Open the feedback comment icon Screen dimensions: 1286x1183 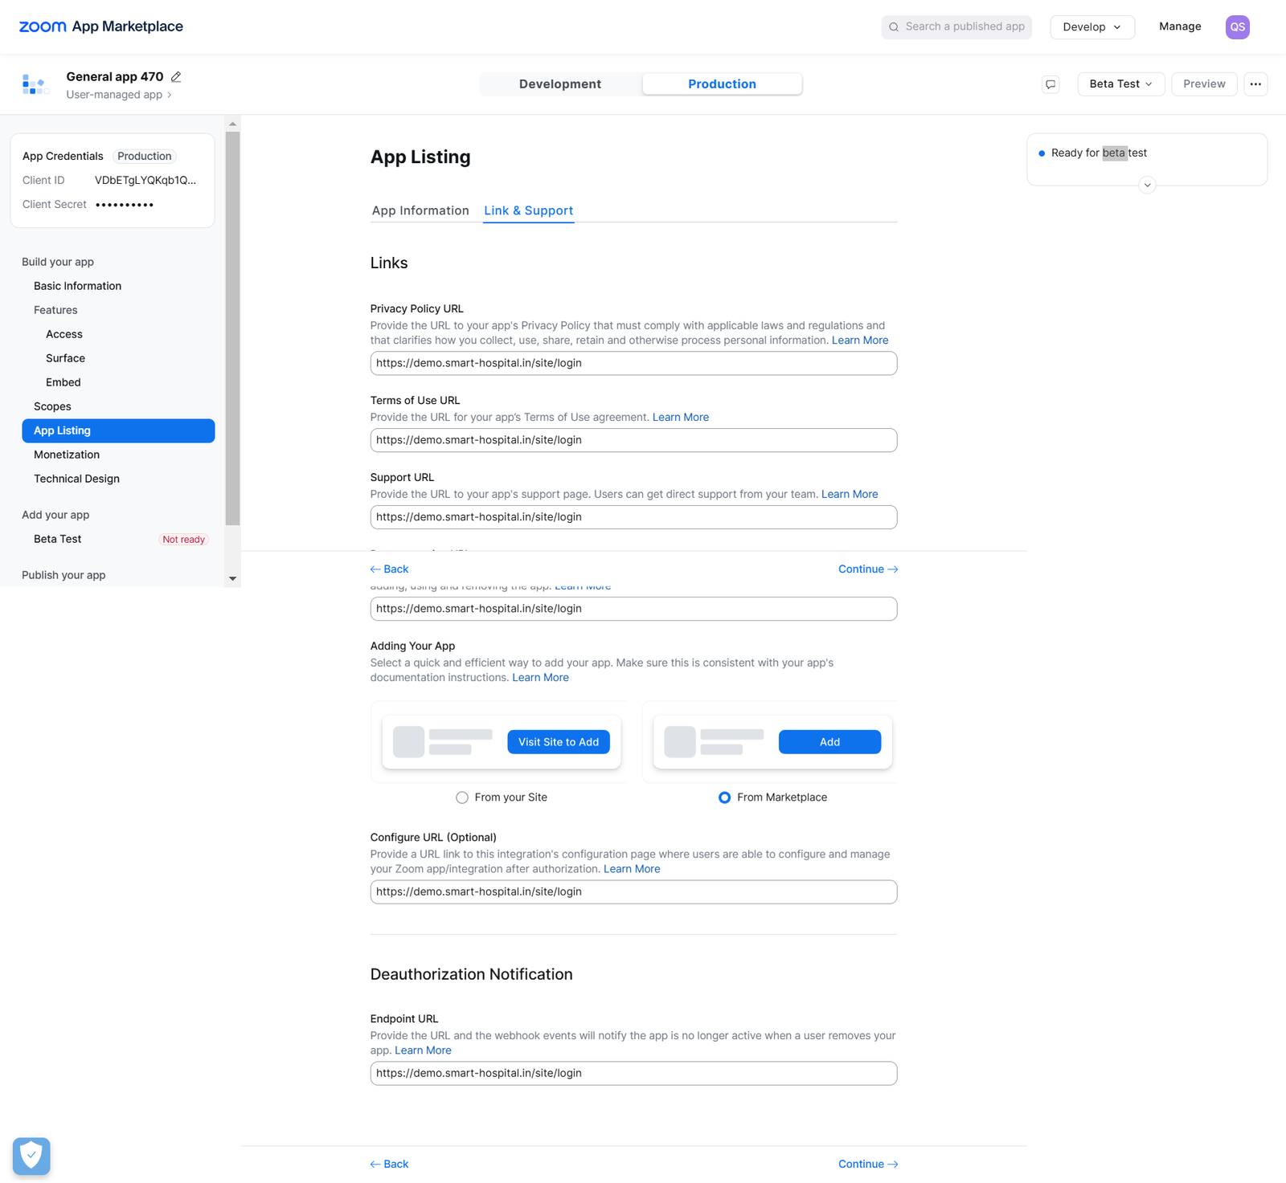point(1051,84)
